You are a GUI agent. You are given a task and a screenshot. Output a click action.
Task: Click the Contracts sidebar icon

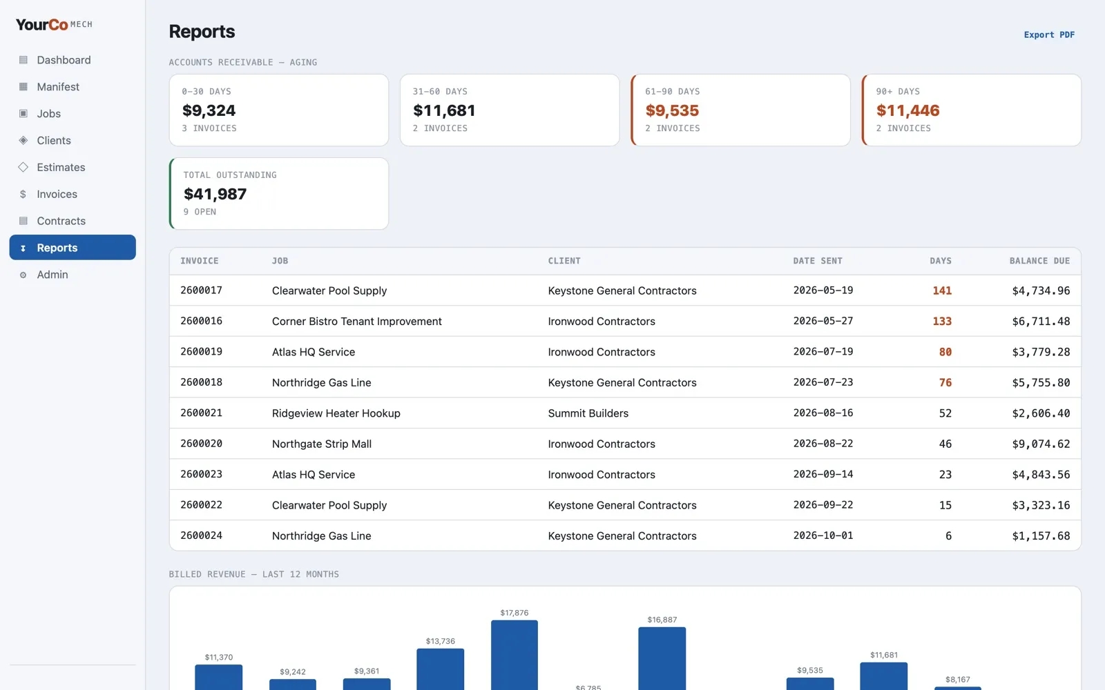23,221
